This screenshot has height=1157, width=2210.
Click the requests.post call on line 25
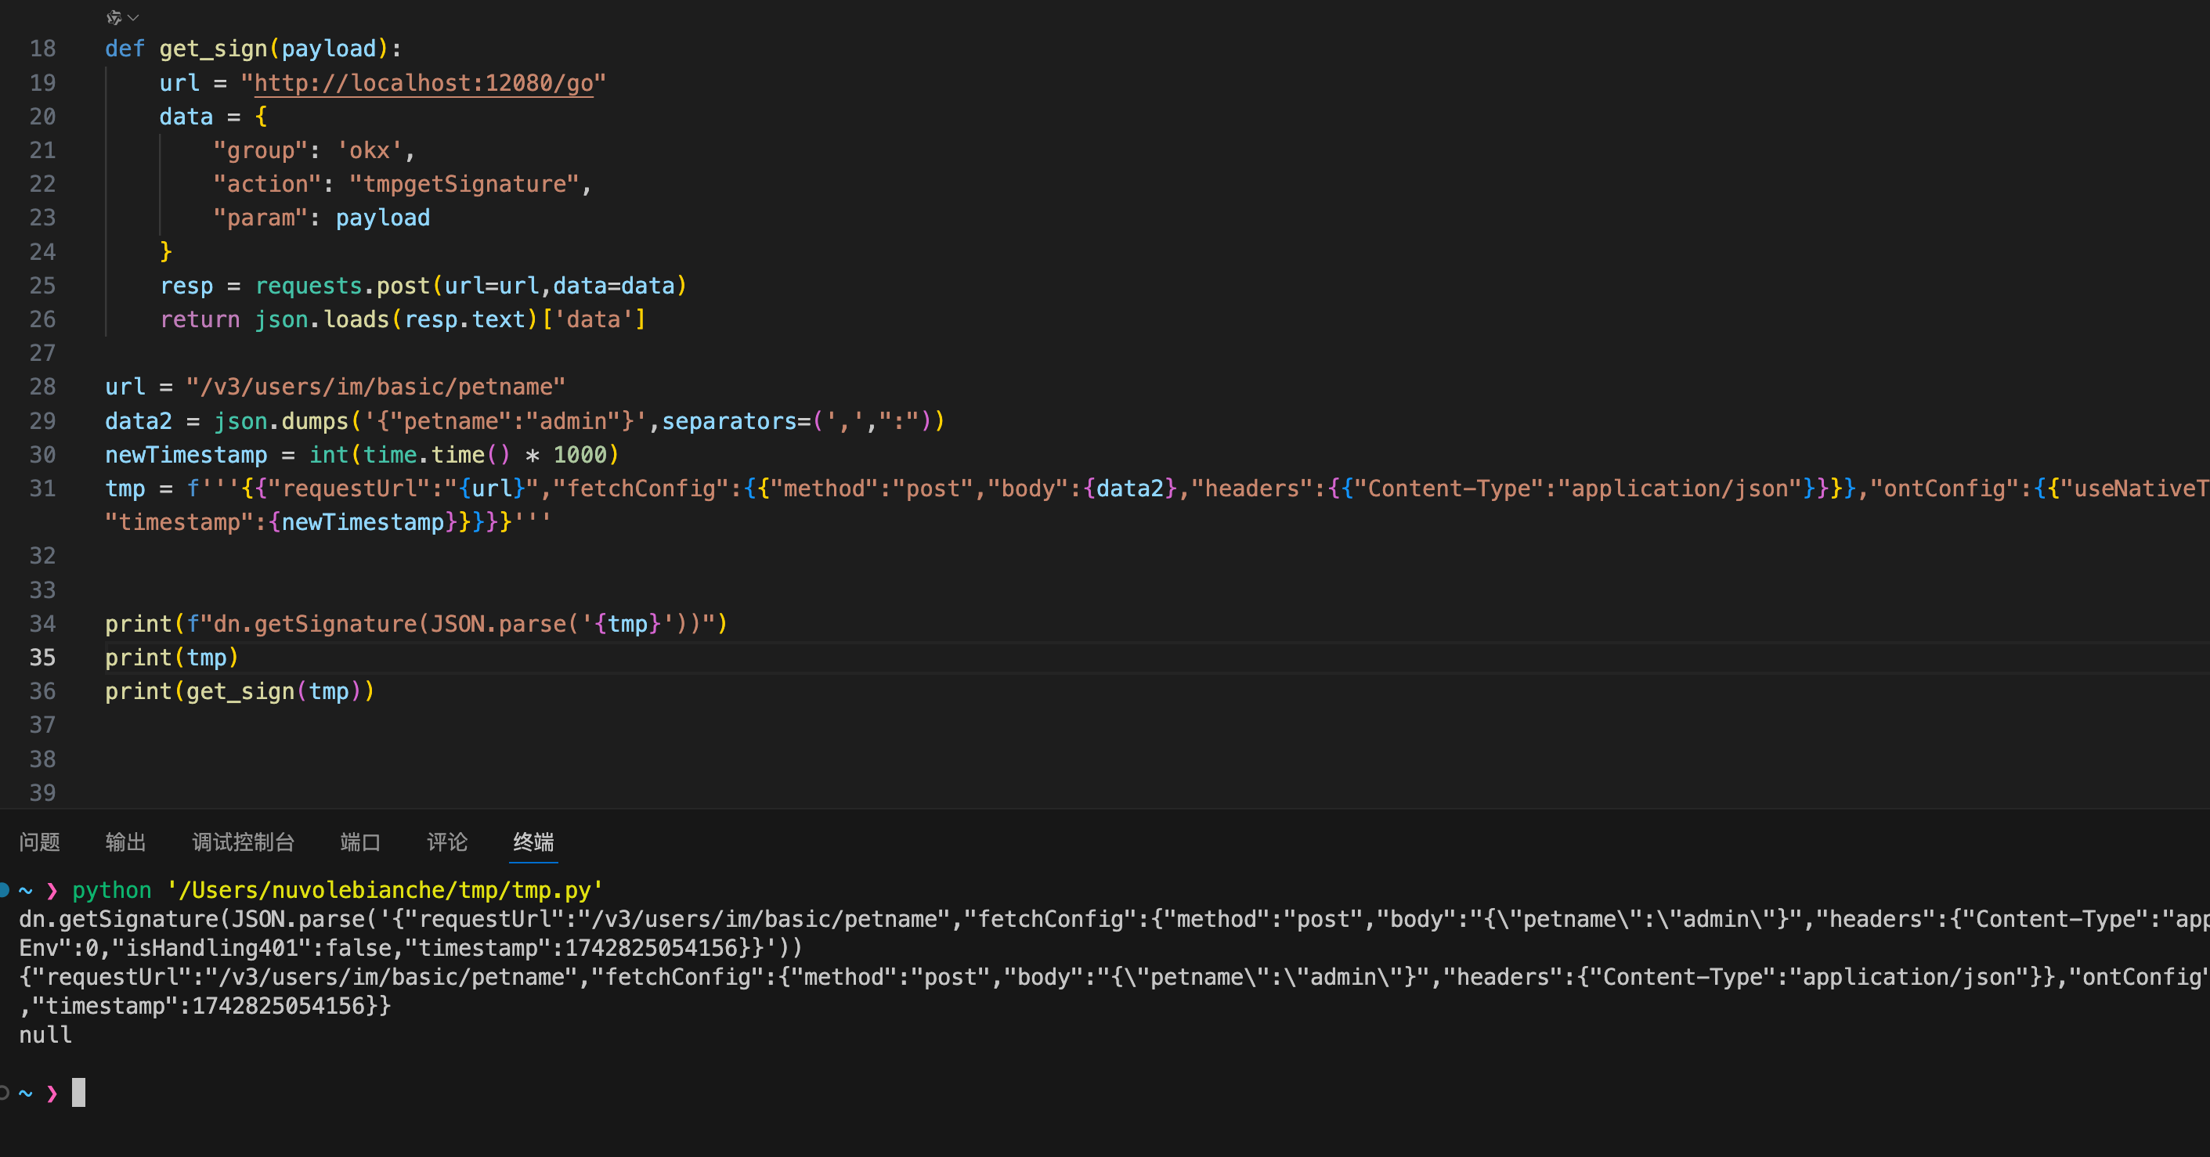click(343, 286)
